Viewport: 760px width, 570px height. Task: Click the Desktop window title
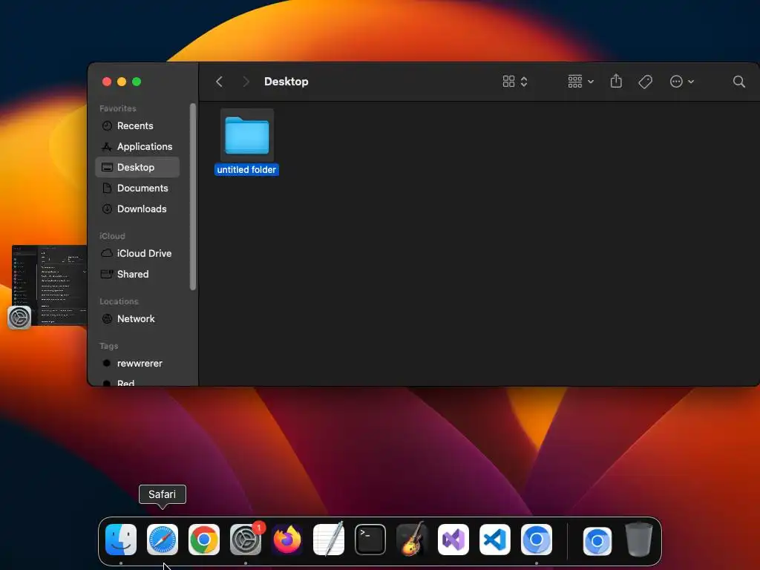tap(286, 82)
